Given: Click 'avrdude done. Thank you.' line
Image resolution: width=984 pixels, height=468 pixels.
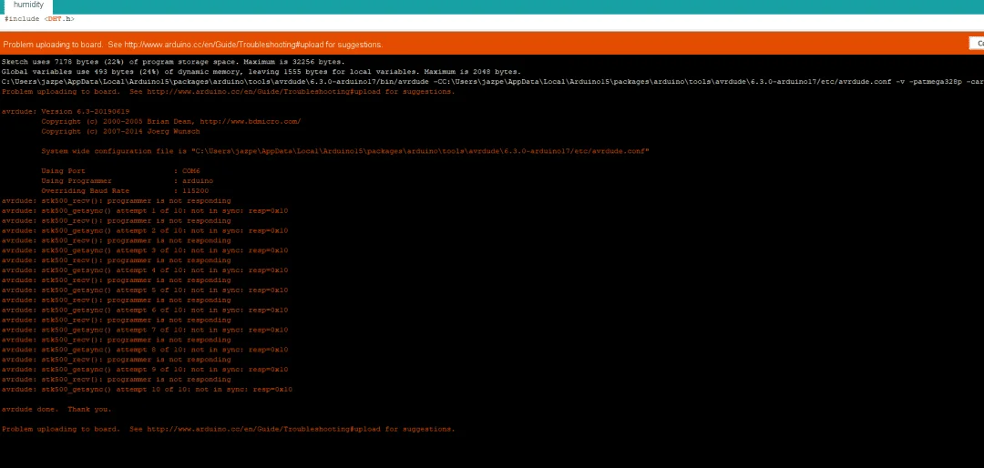Looking at the screenshot, I should point(56,409).
